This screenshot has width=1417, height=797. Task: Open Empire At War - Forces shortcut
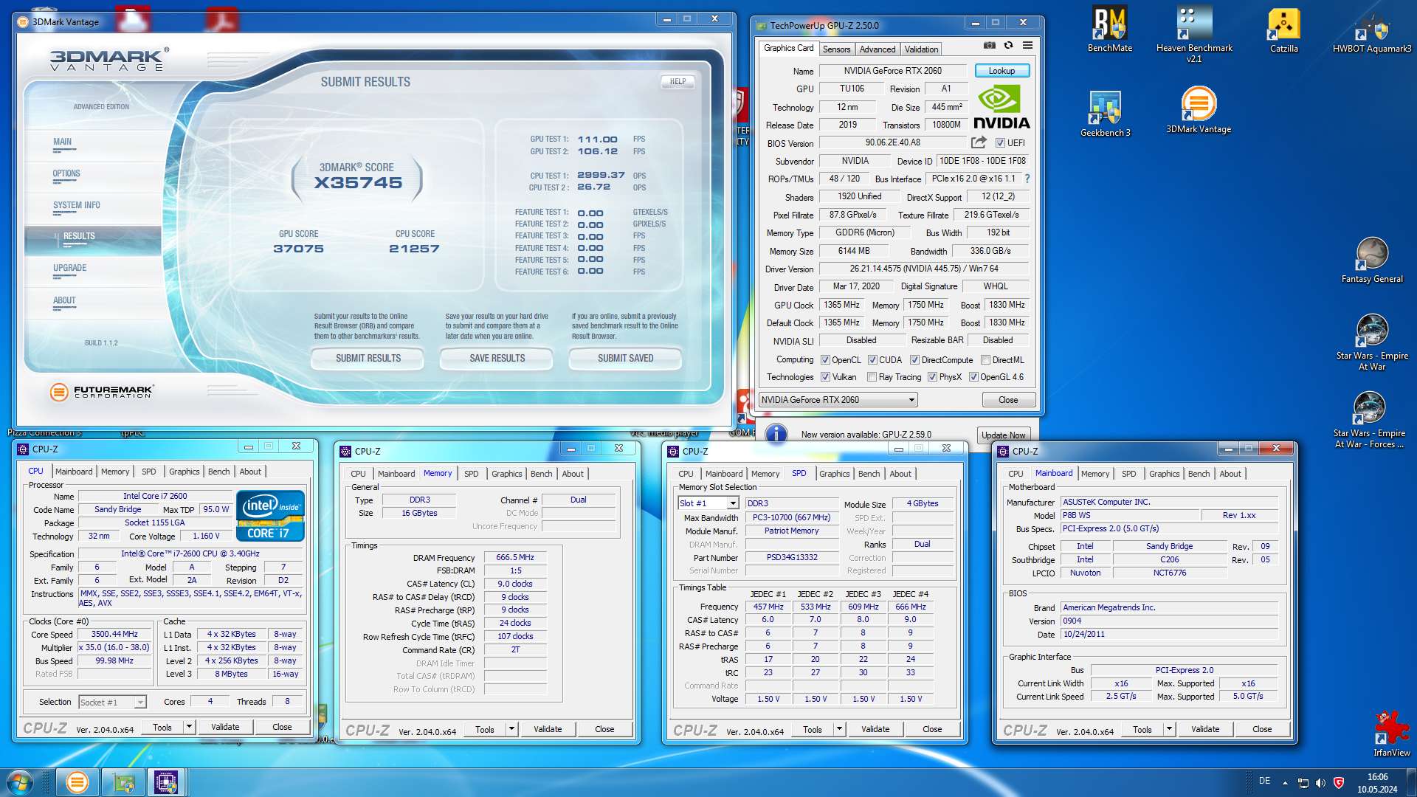point(1369,419)
